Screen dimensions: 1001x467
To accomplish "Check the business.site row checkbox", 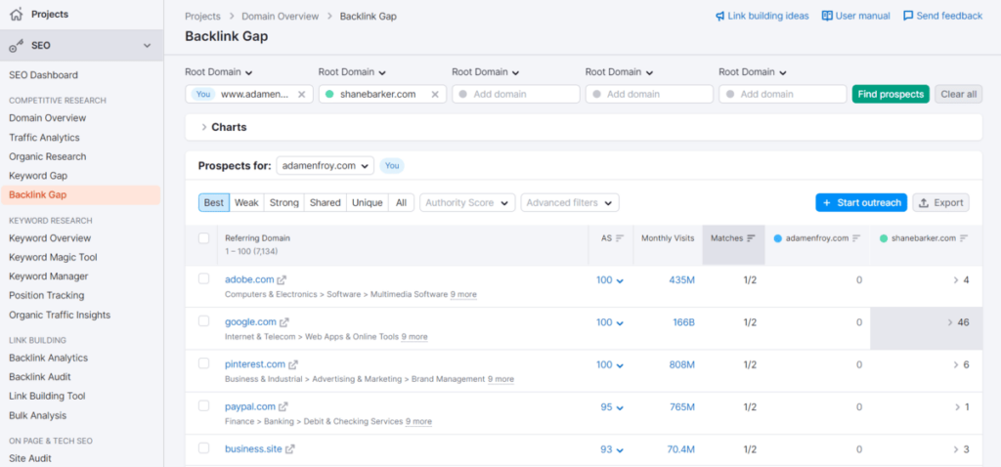I will [203, 447].
